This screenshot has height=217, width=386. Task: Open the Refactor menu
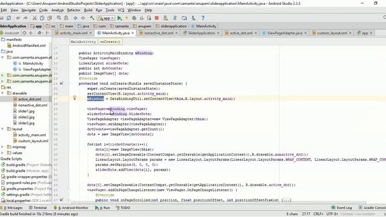tap(74, 10)
